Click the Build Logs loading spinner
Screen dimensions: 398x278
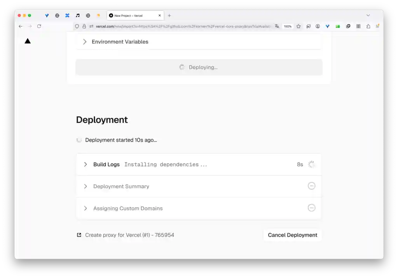311,164
